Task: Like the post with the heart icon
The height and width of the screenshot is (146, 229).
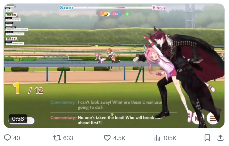Action: pos(107,138)
